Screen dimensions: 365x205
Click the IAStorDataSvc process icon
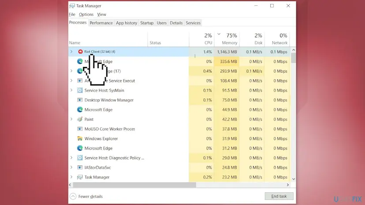coord(80,167)
